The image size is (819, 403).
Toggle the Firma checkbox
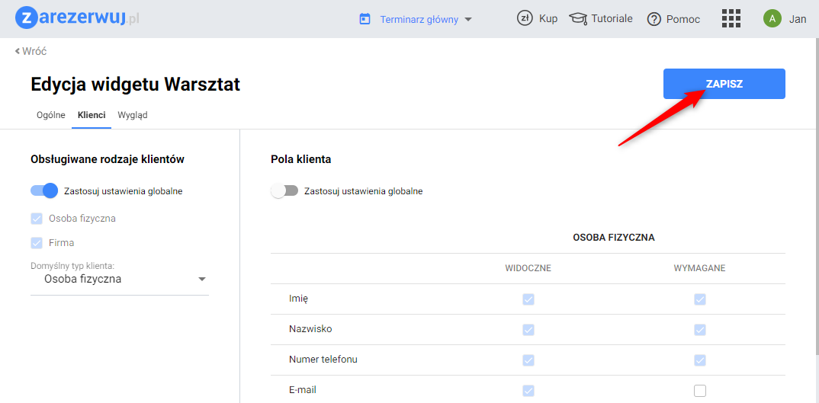37,243
